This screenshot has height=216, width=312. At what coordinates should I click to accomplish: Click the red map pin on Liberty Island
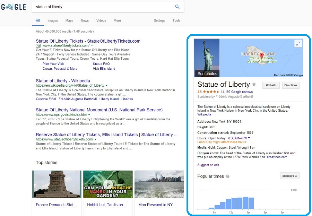[262, 55]
